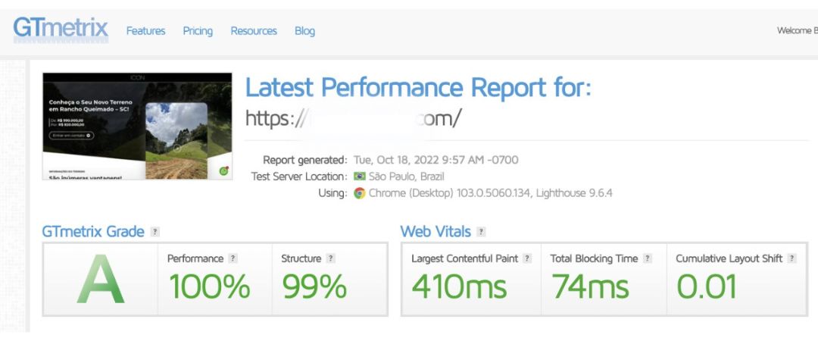
Task: Open the tested site screenshot thumbnail
Action: click(137, 127)
